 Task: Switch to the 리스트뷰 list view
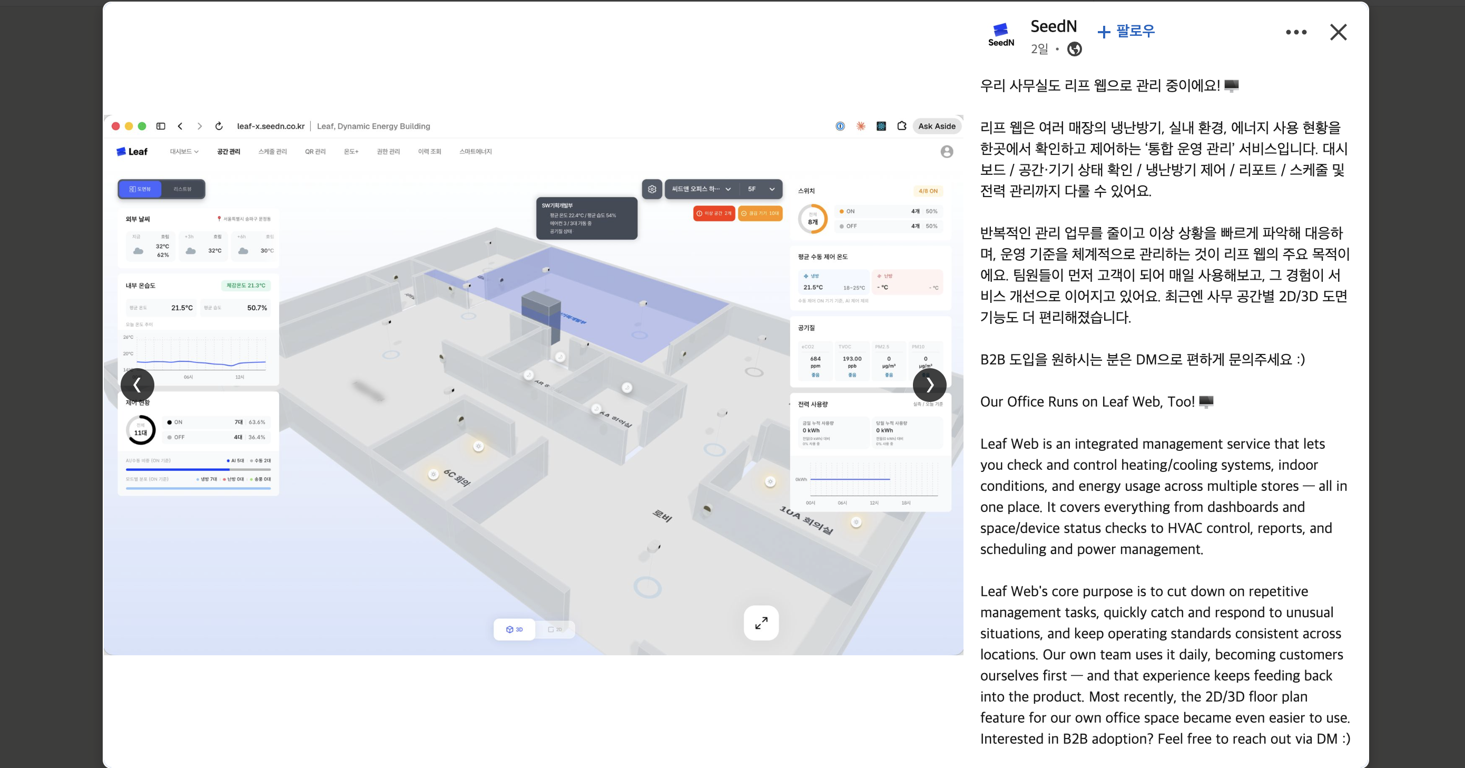183,189
